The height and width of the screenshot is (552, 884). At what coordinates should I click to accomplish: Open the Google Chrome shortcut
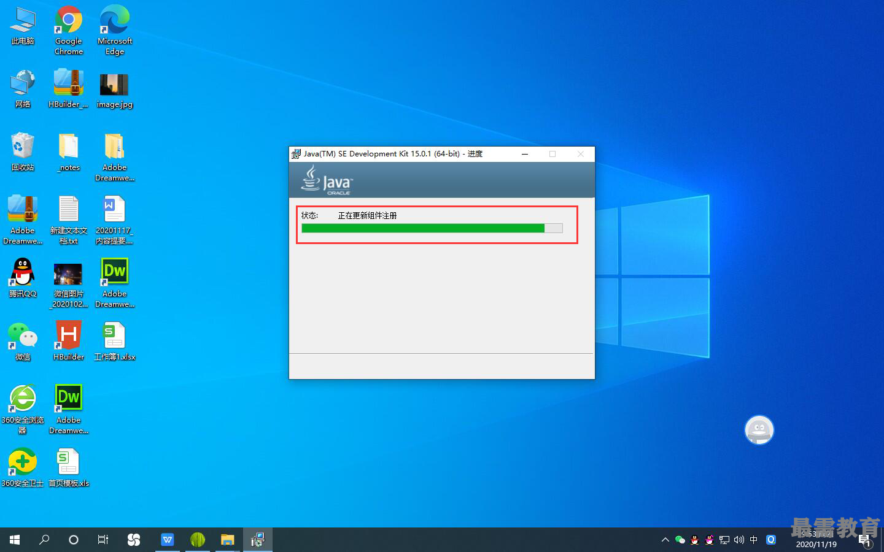point(68,31)
